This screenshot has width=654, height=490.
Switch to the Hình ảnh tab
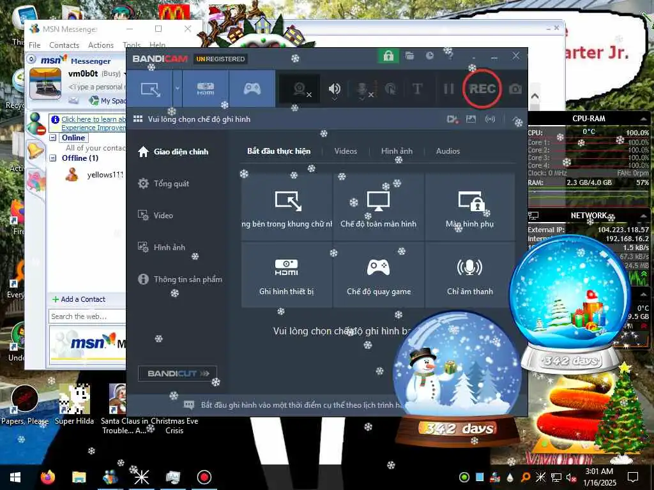397,151
